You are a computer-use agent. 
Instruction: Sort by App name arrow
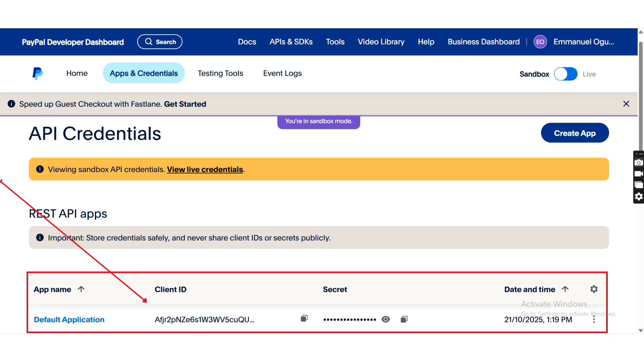81,289
